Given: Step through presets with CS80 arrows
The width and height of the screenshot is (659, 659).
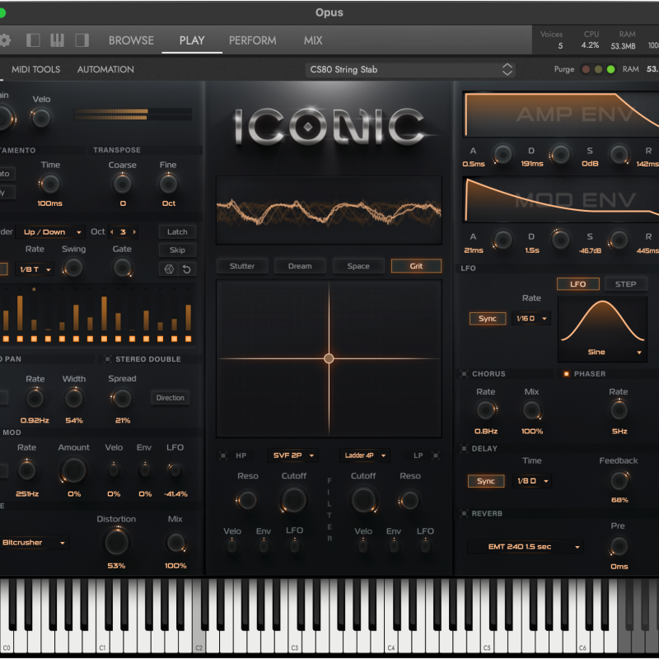Looking at the screenshot, I should pyautogui.click(x=507, y=69).
